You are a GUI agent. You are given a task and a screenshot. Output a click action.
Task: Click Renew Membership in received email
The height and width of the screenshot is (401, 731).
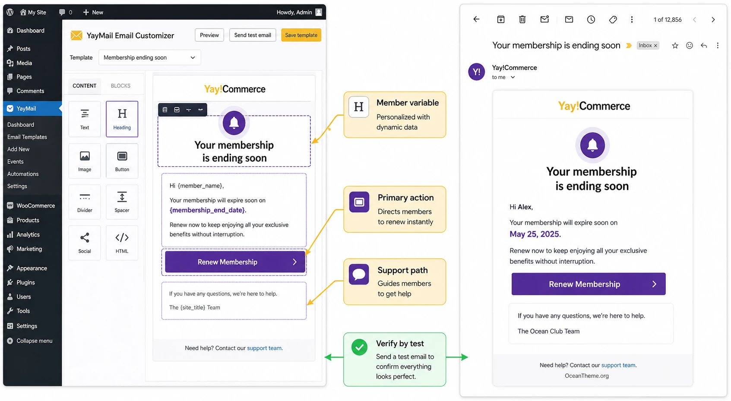(589, 284)
